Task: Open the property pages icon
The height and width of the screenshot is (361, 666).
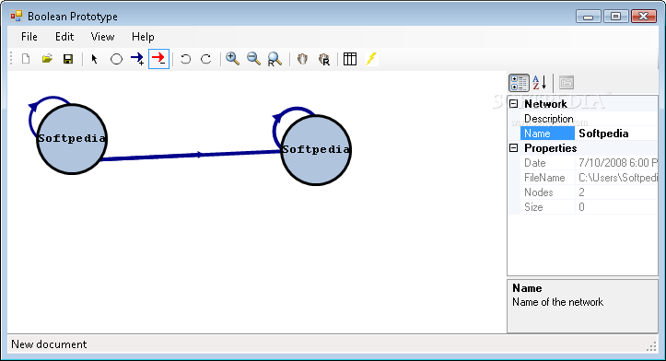Action: tap(567, 82)
